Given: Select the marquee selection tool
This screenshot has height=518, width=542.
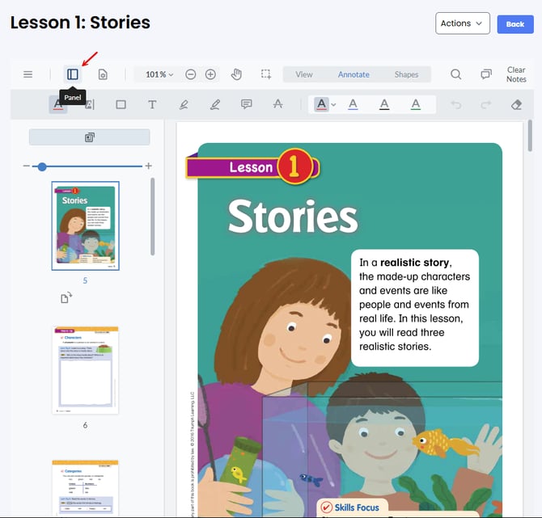Looking at the screenshot, I should point(266,74).
